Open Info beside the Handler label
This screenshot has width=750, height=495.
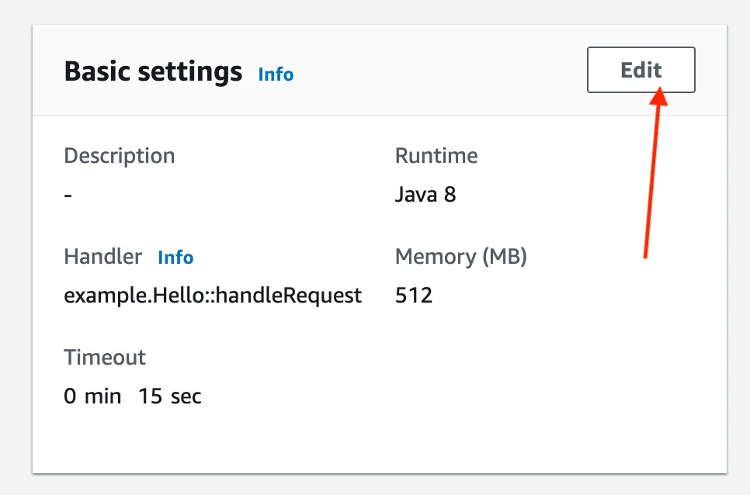[175, 258]
